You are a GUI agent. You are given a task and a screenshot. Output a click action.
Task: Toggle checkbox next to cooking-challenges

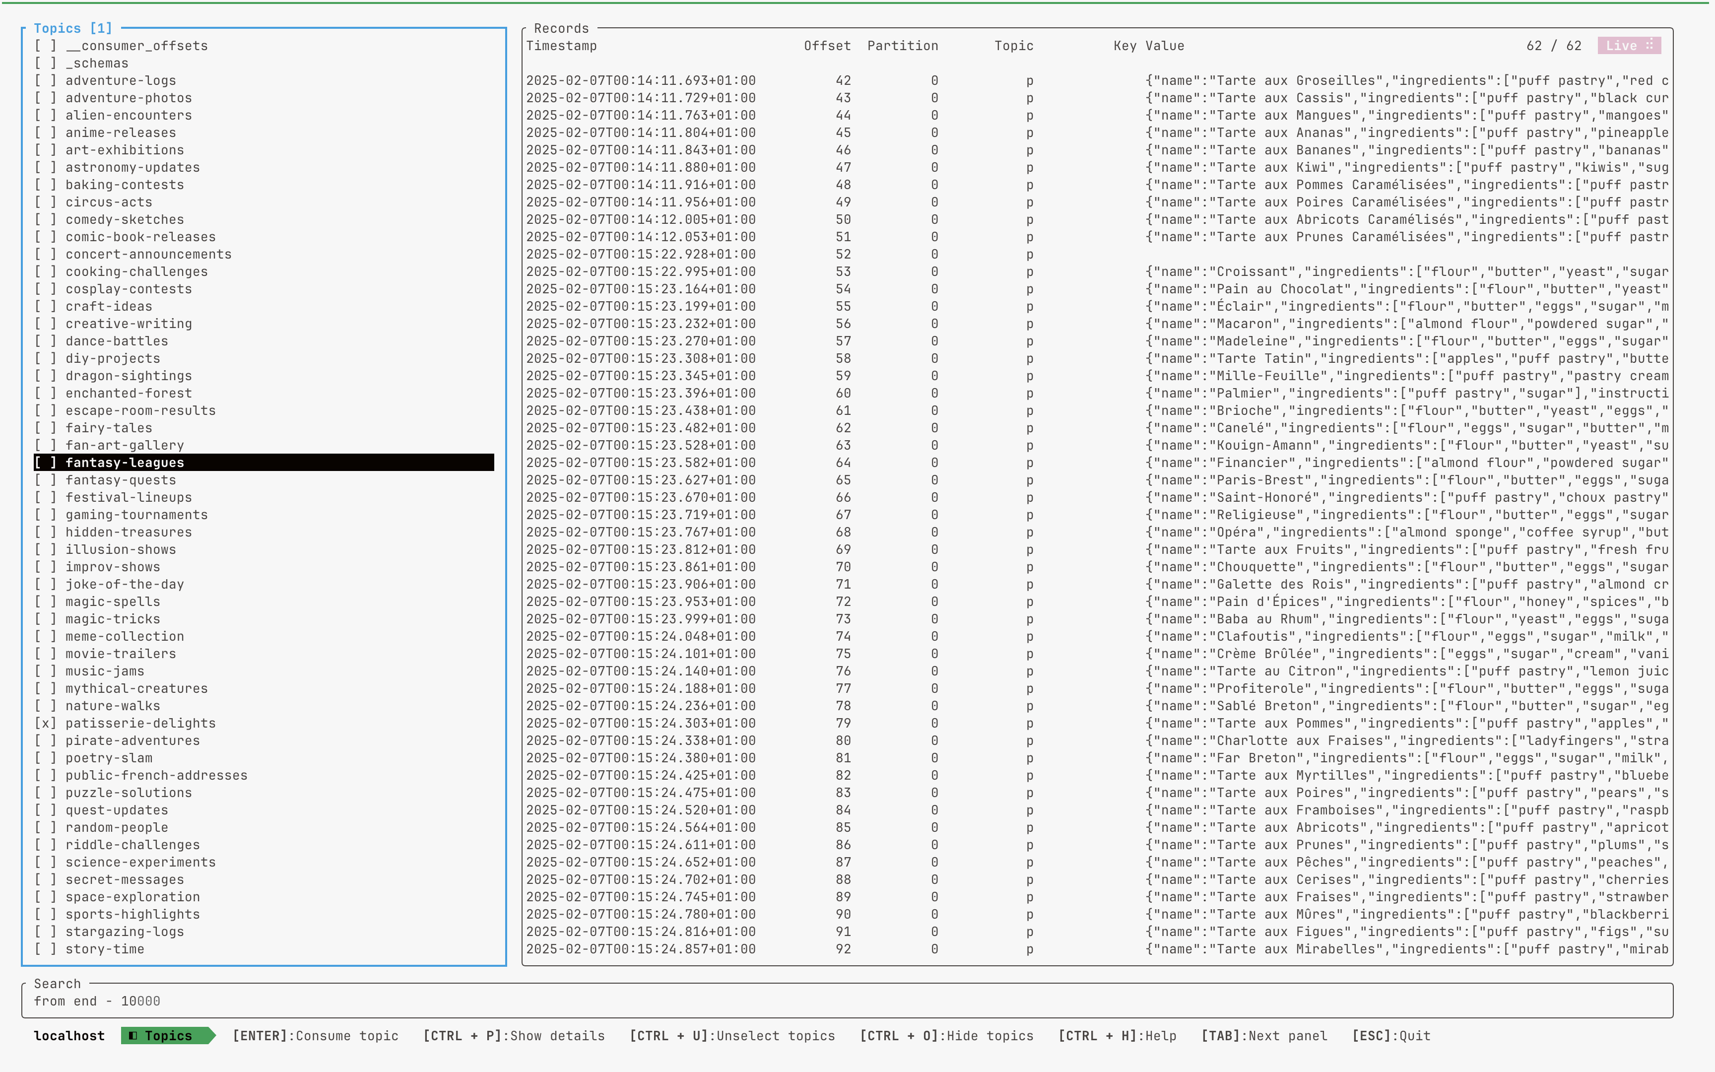tap(45, 271)
